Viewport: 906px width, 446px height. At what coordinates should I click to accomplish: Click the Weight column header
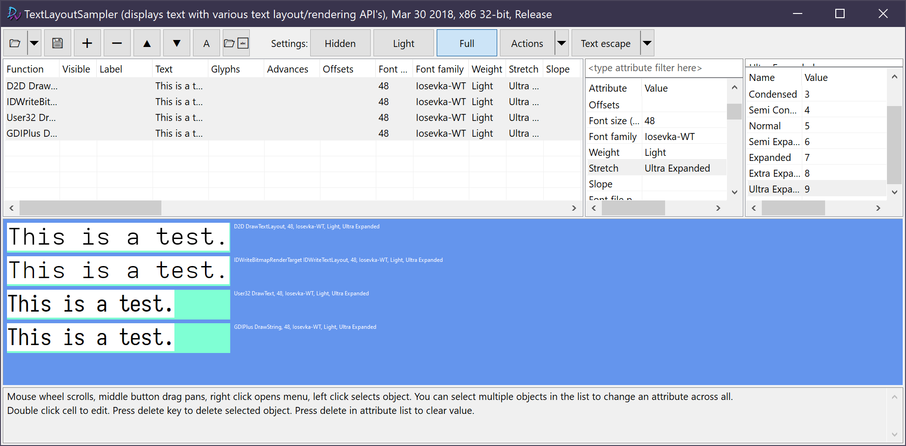pyautogui.click(x=486, y=68)
